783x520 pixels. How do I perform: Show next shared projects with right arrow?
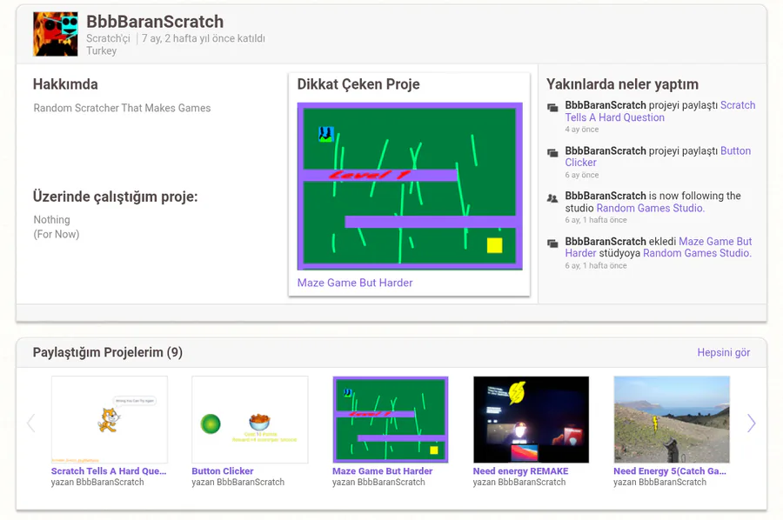point(751,423)
